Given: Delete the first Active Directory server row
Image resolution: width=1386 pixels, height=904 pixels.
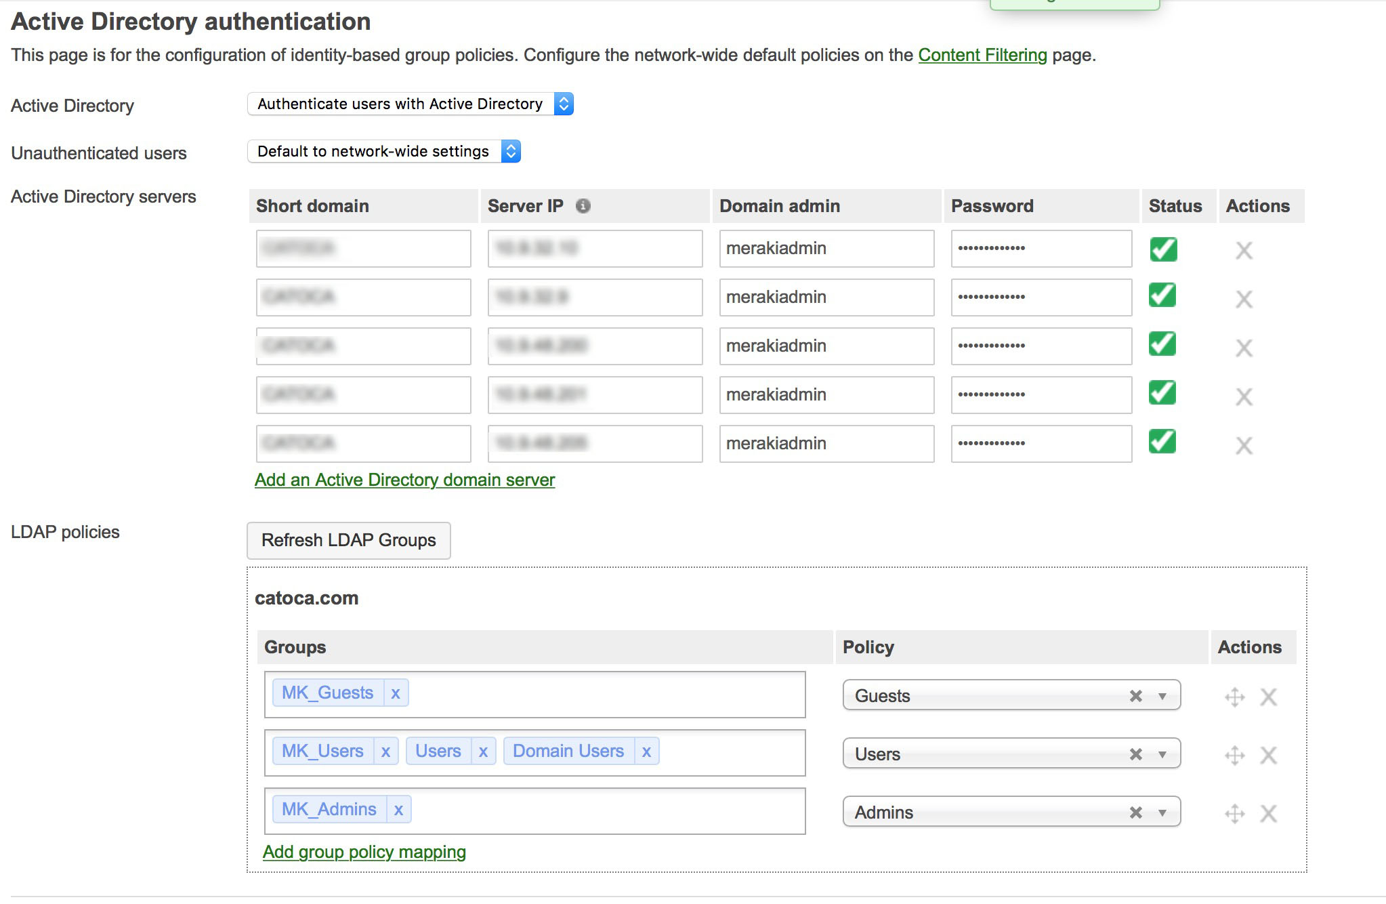Looking at the screenshot, I should click(x=1244, y=250).
